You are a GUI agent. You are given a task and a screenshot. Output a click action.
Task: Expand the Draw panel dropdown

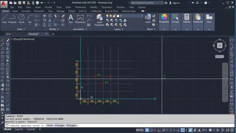click(x=21, y=29)
